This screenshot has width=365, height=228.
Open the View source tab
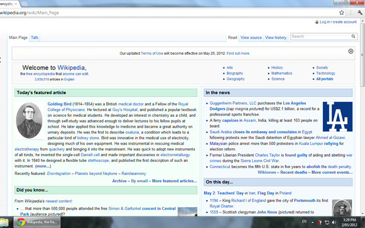[x=251, y=38]
